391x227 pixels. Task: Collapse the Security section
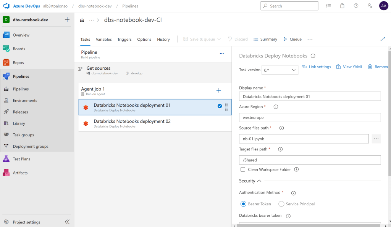coord(259,181)
